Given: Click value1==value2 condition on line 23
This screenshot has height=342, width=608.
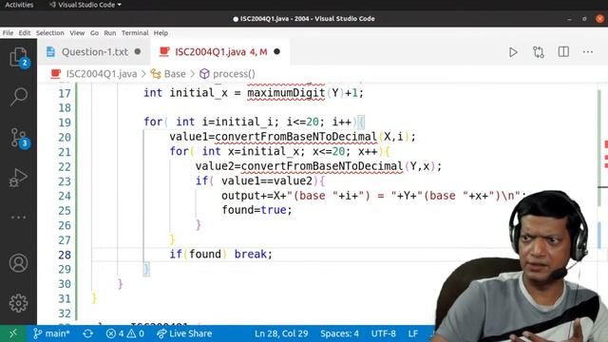Looking at the screenshot, I should tap(267, 180).
